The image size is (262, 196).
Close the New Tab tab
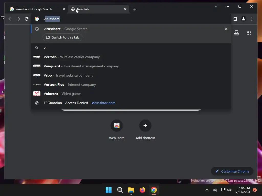click(x=125, y=9)
